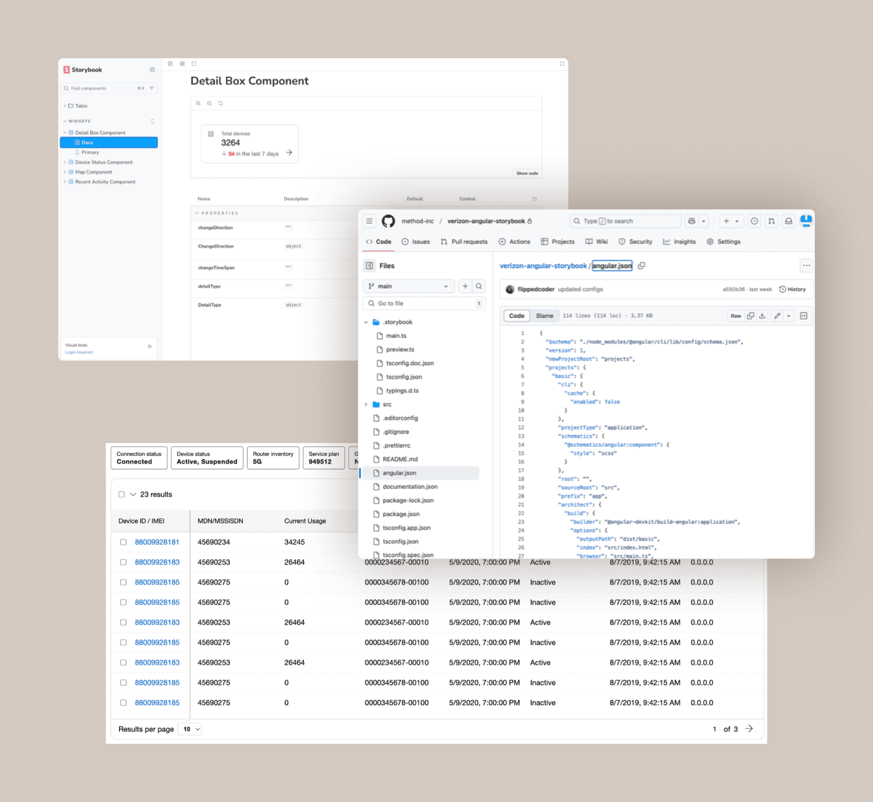Screen dimensions: 873x802
Task: Select all rows with the header checkbox
Action: (x=121, y=494)
